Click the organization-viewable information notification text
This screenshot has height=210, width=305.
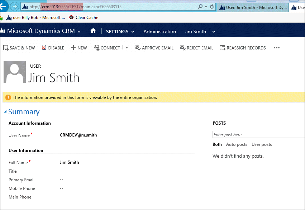(x=85, y=97)
